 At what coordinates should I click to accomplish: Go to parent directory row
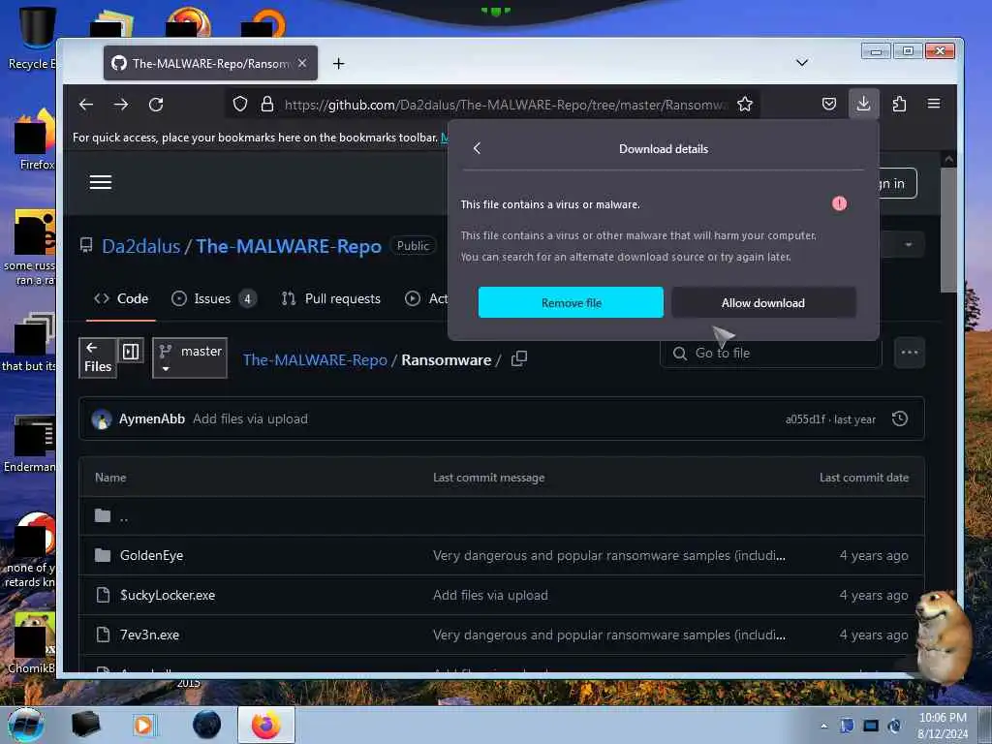click(x=501, y=516)
